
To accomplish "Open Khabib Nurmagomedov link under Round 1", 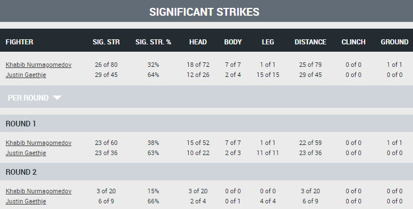I will 38,143.
